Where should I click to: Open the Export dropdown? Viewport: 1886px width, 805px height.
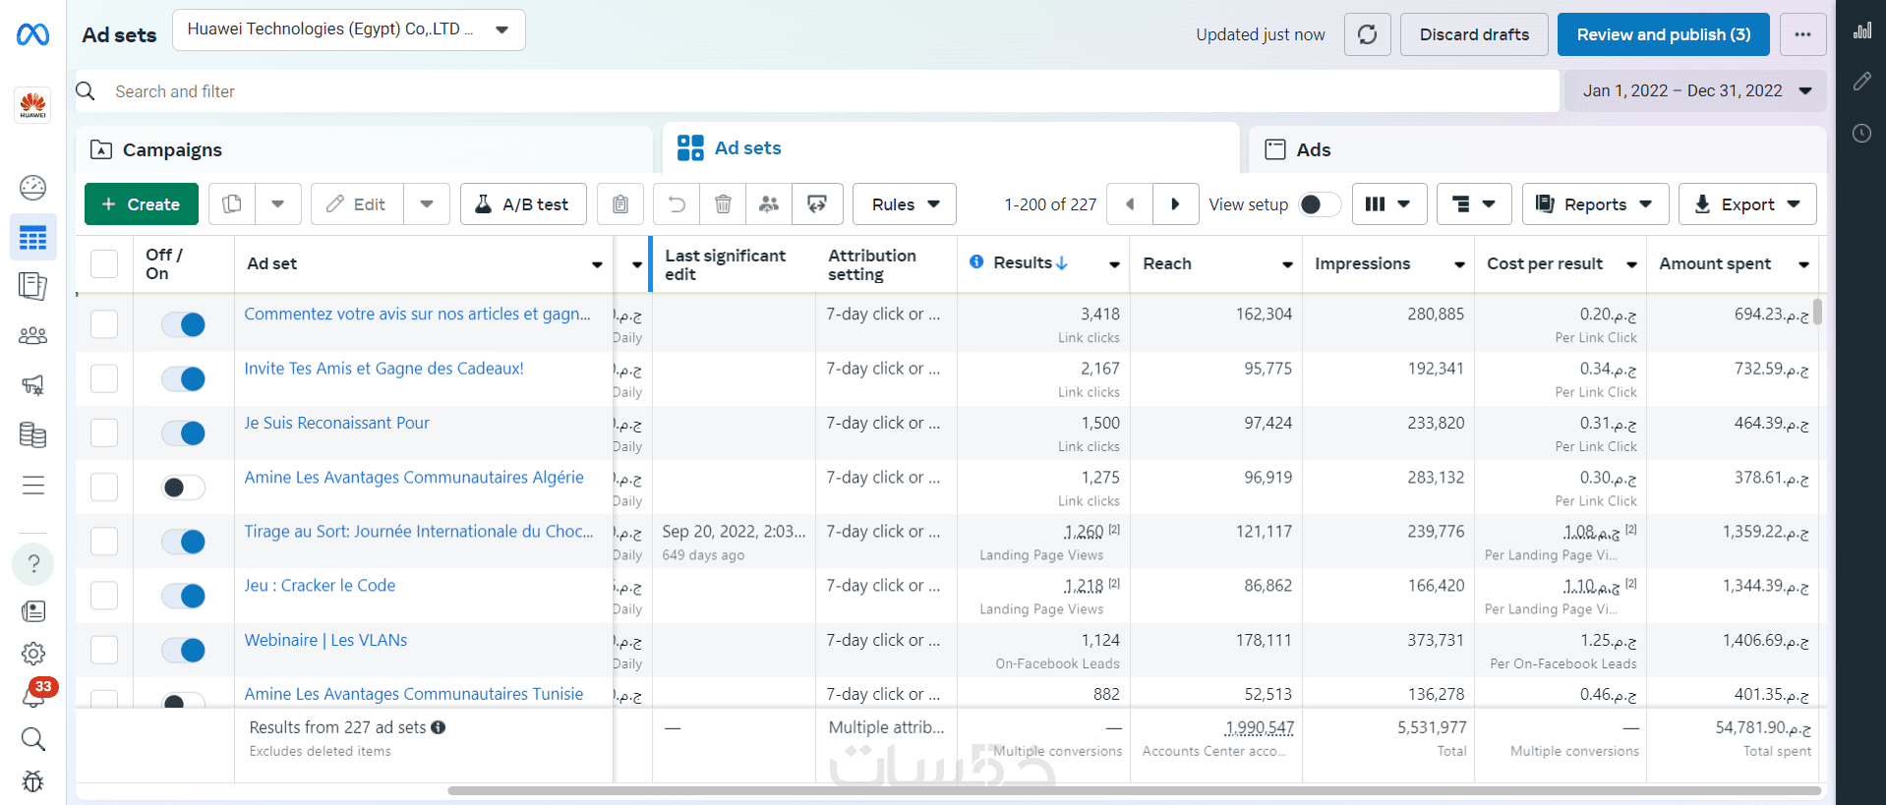[x=1747, y=204]
